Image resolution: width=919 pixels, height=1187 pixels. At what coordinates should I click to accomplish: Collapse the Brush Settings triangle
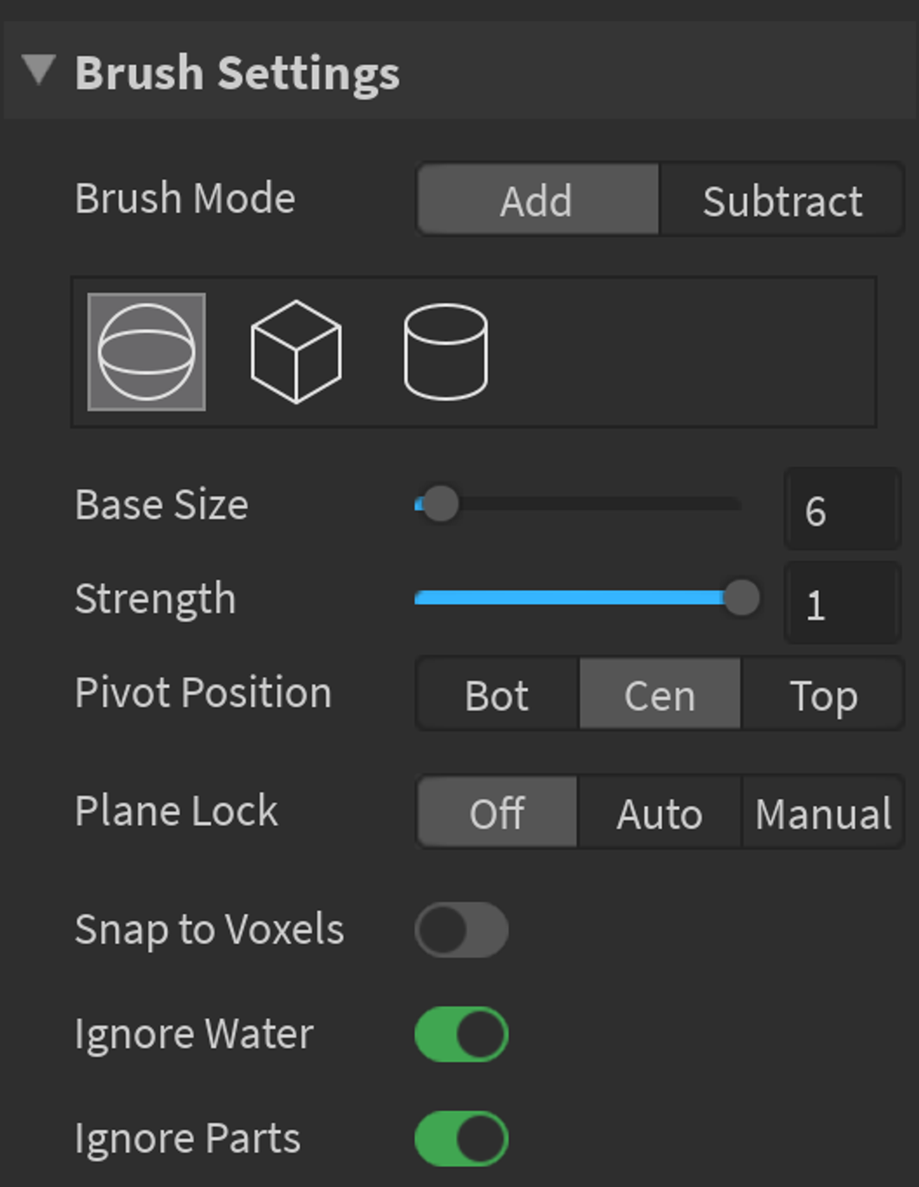coord(39,70)
